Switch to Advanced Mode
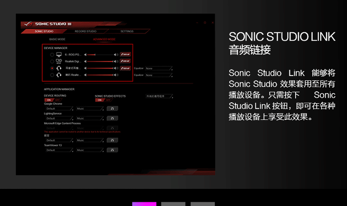Viewport: 347px width, 206px height. click(x=104, y=39)
